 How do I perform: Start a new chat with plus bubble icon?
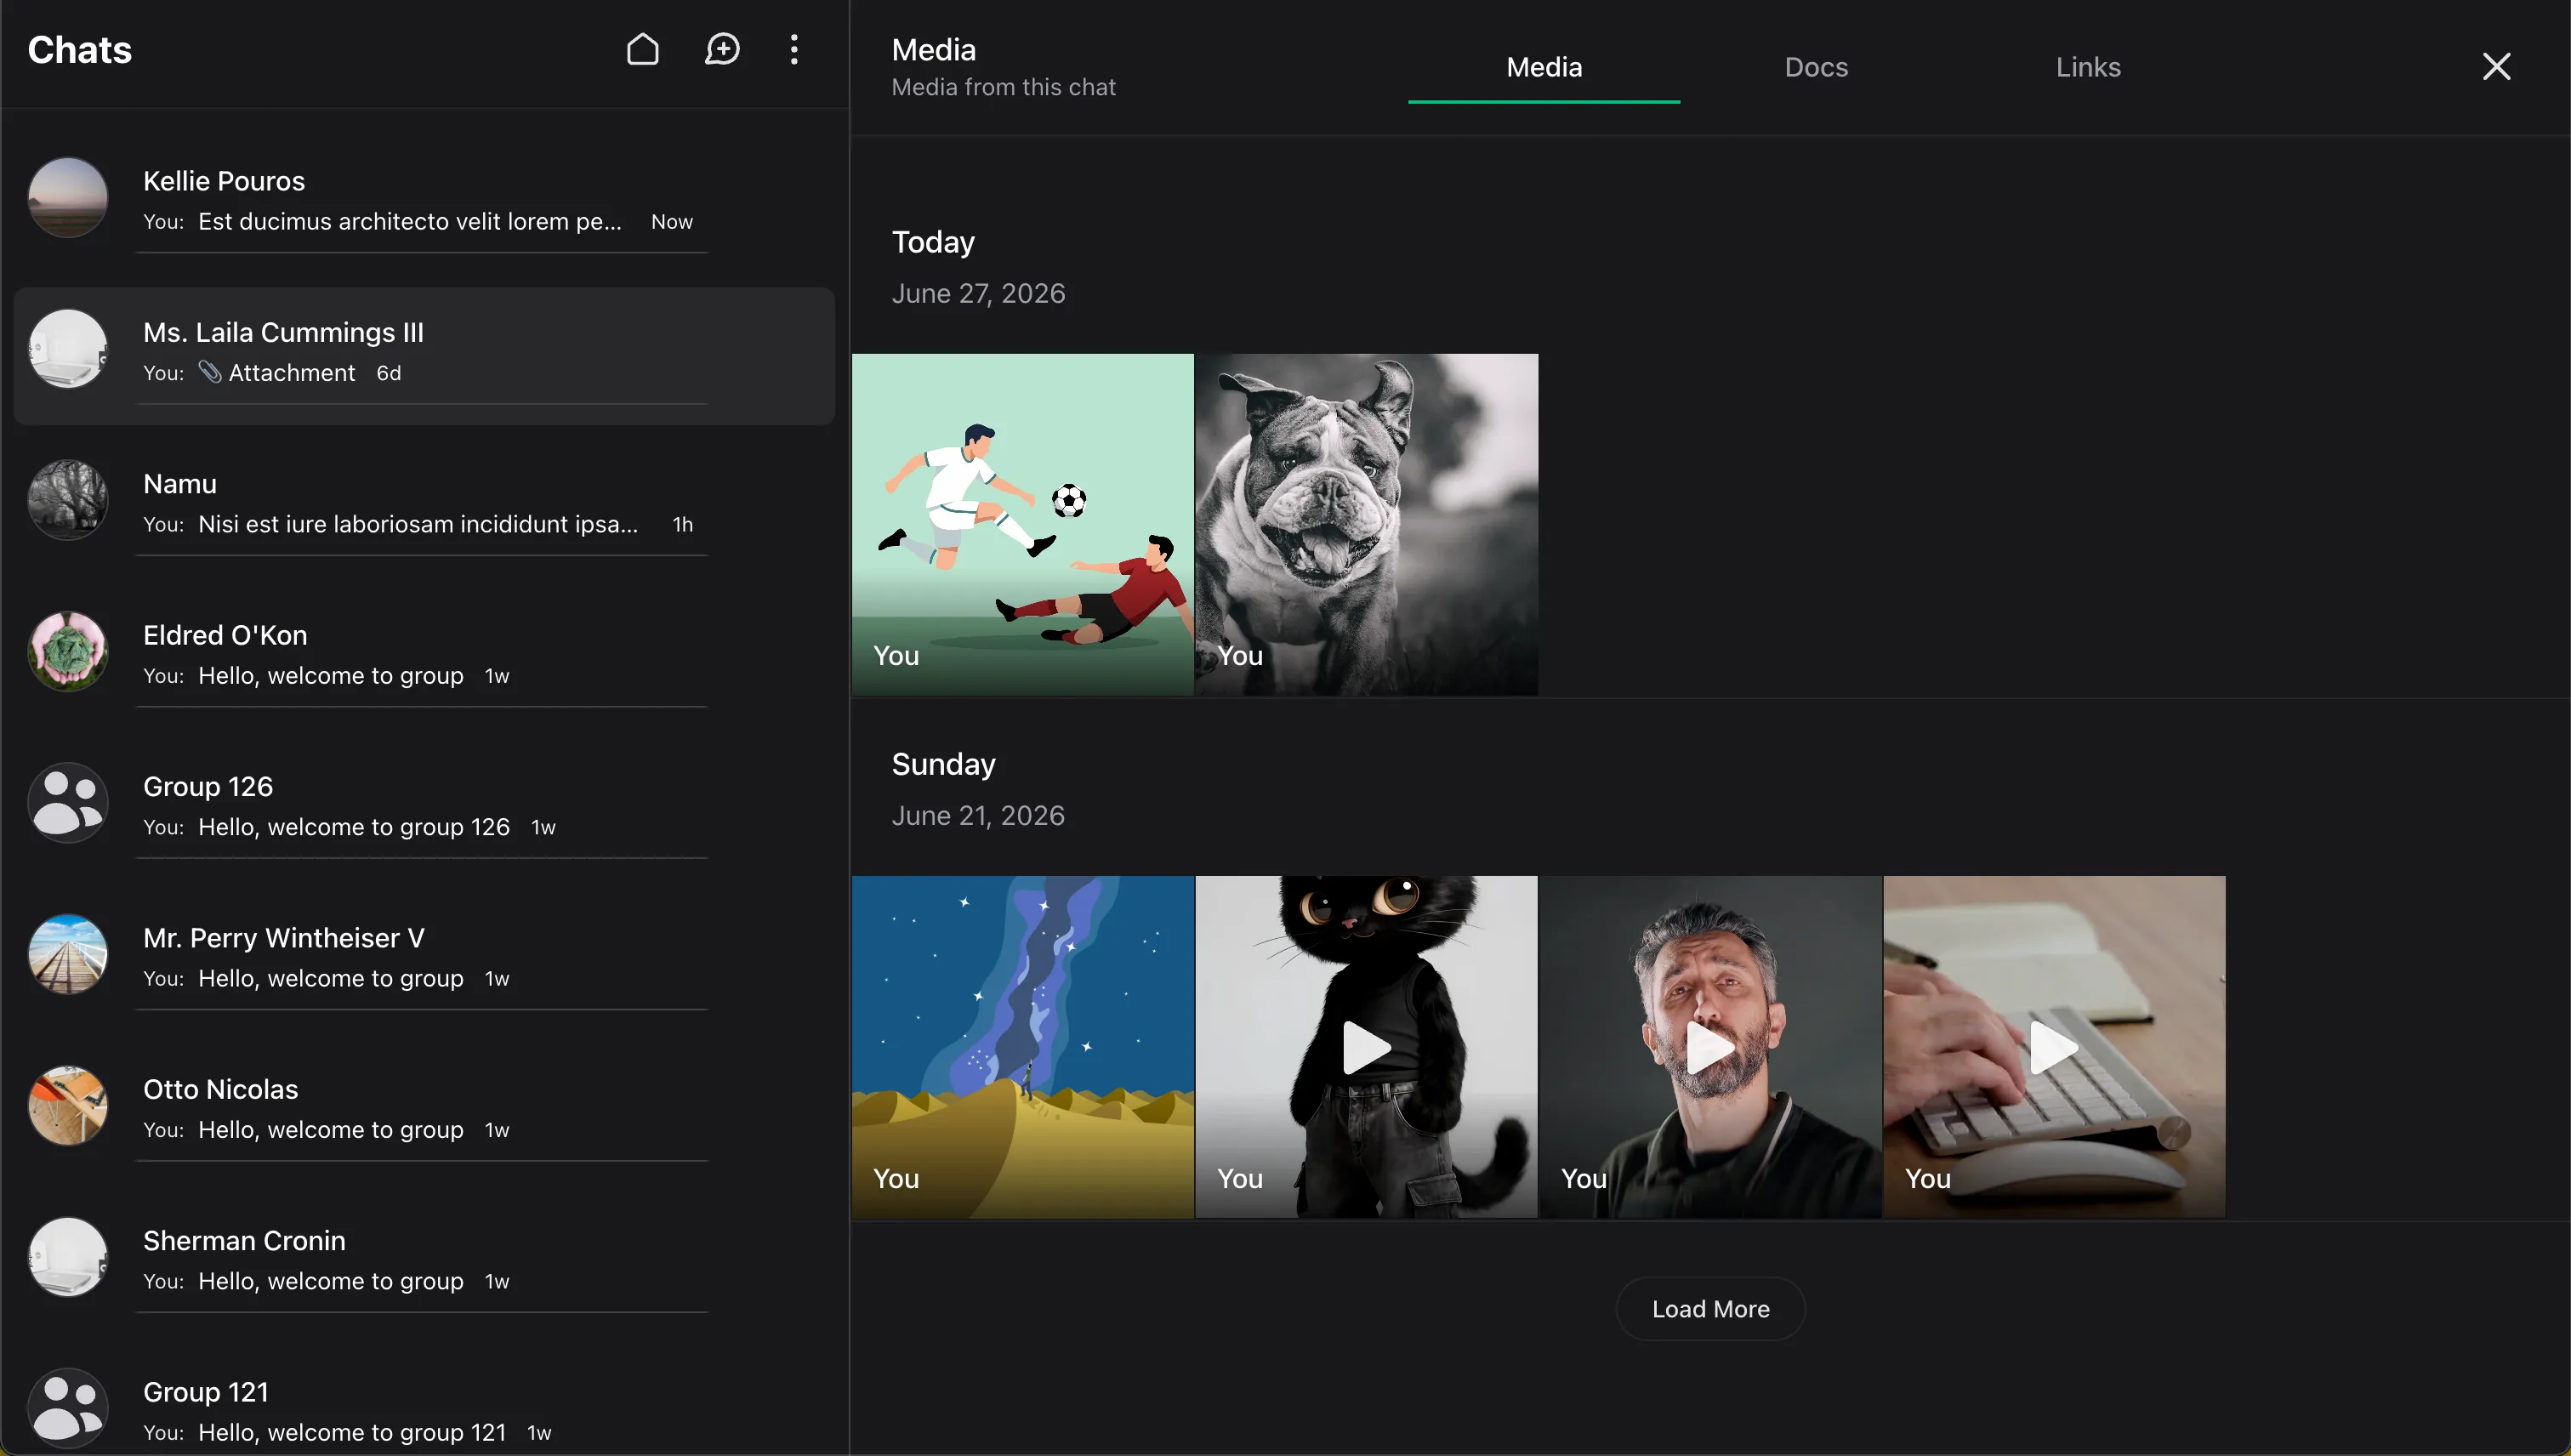(722, 49)
